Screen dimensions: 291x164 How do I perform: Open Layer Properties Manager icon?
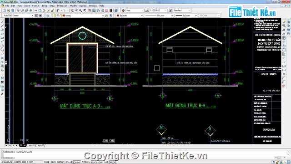tap(48, 15)
